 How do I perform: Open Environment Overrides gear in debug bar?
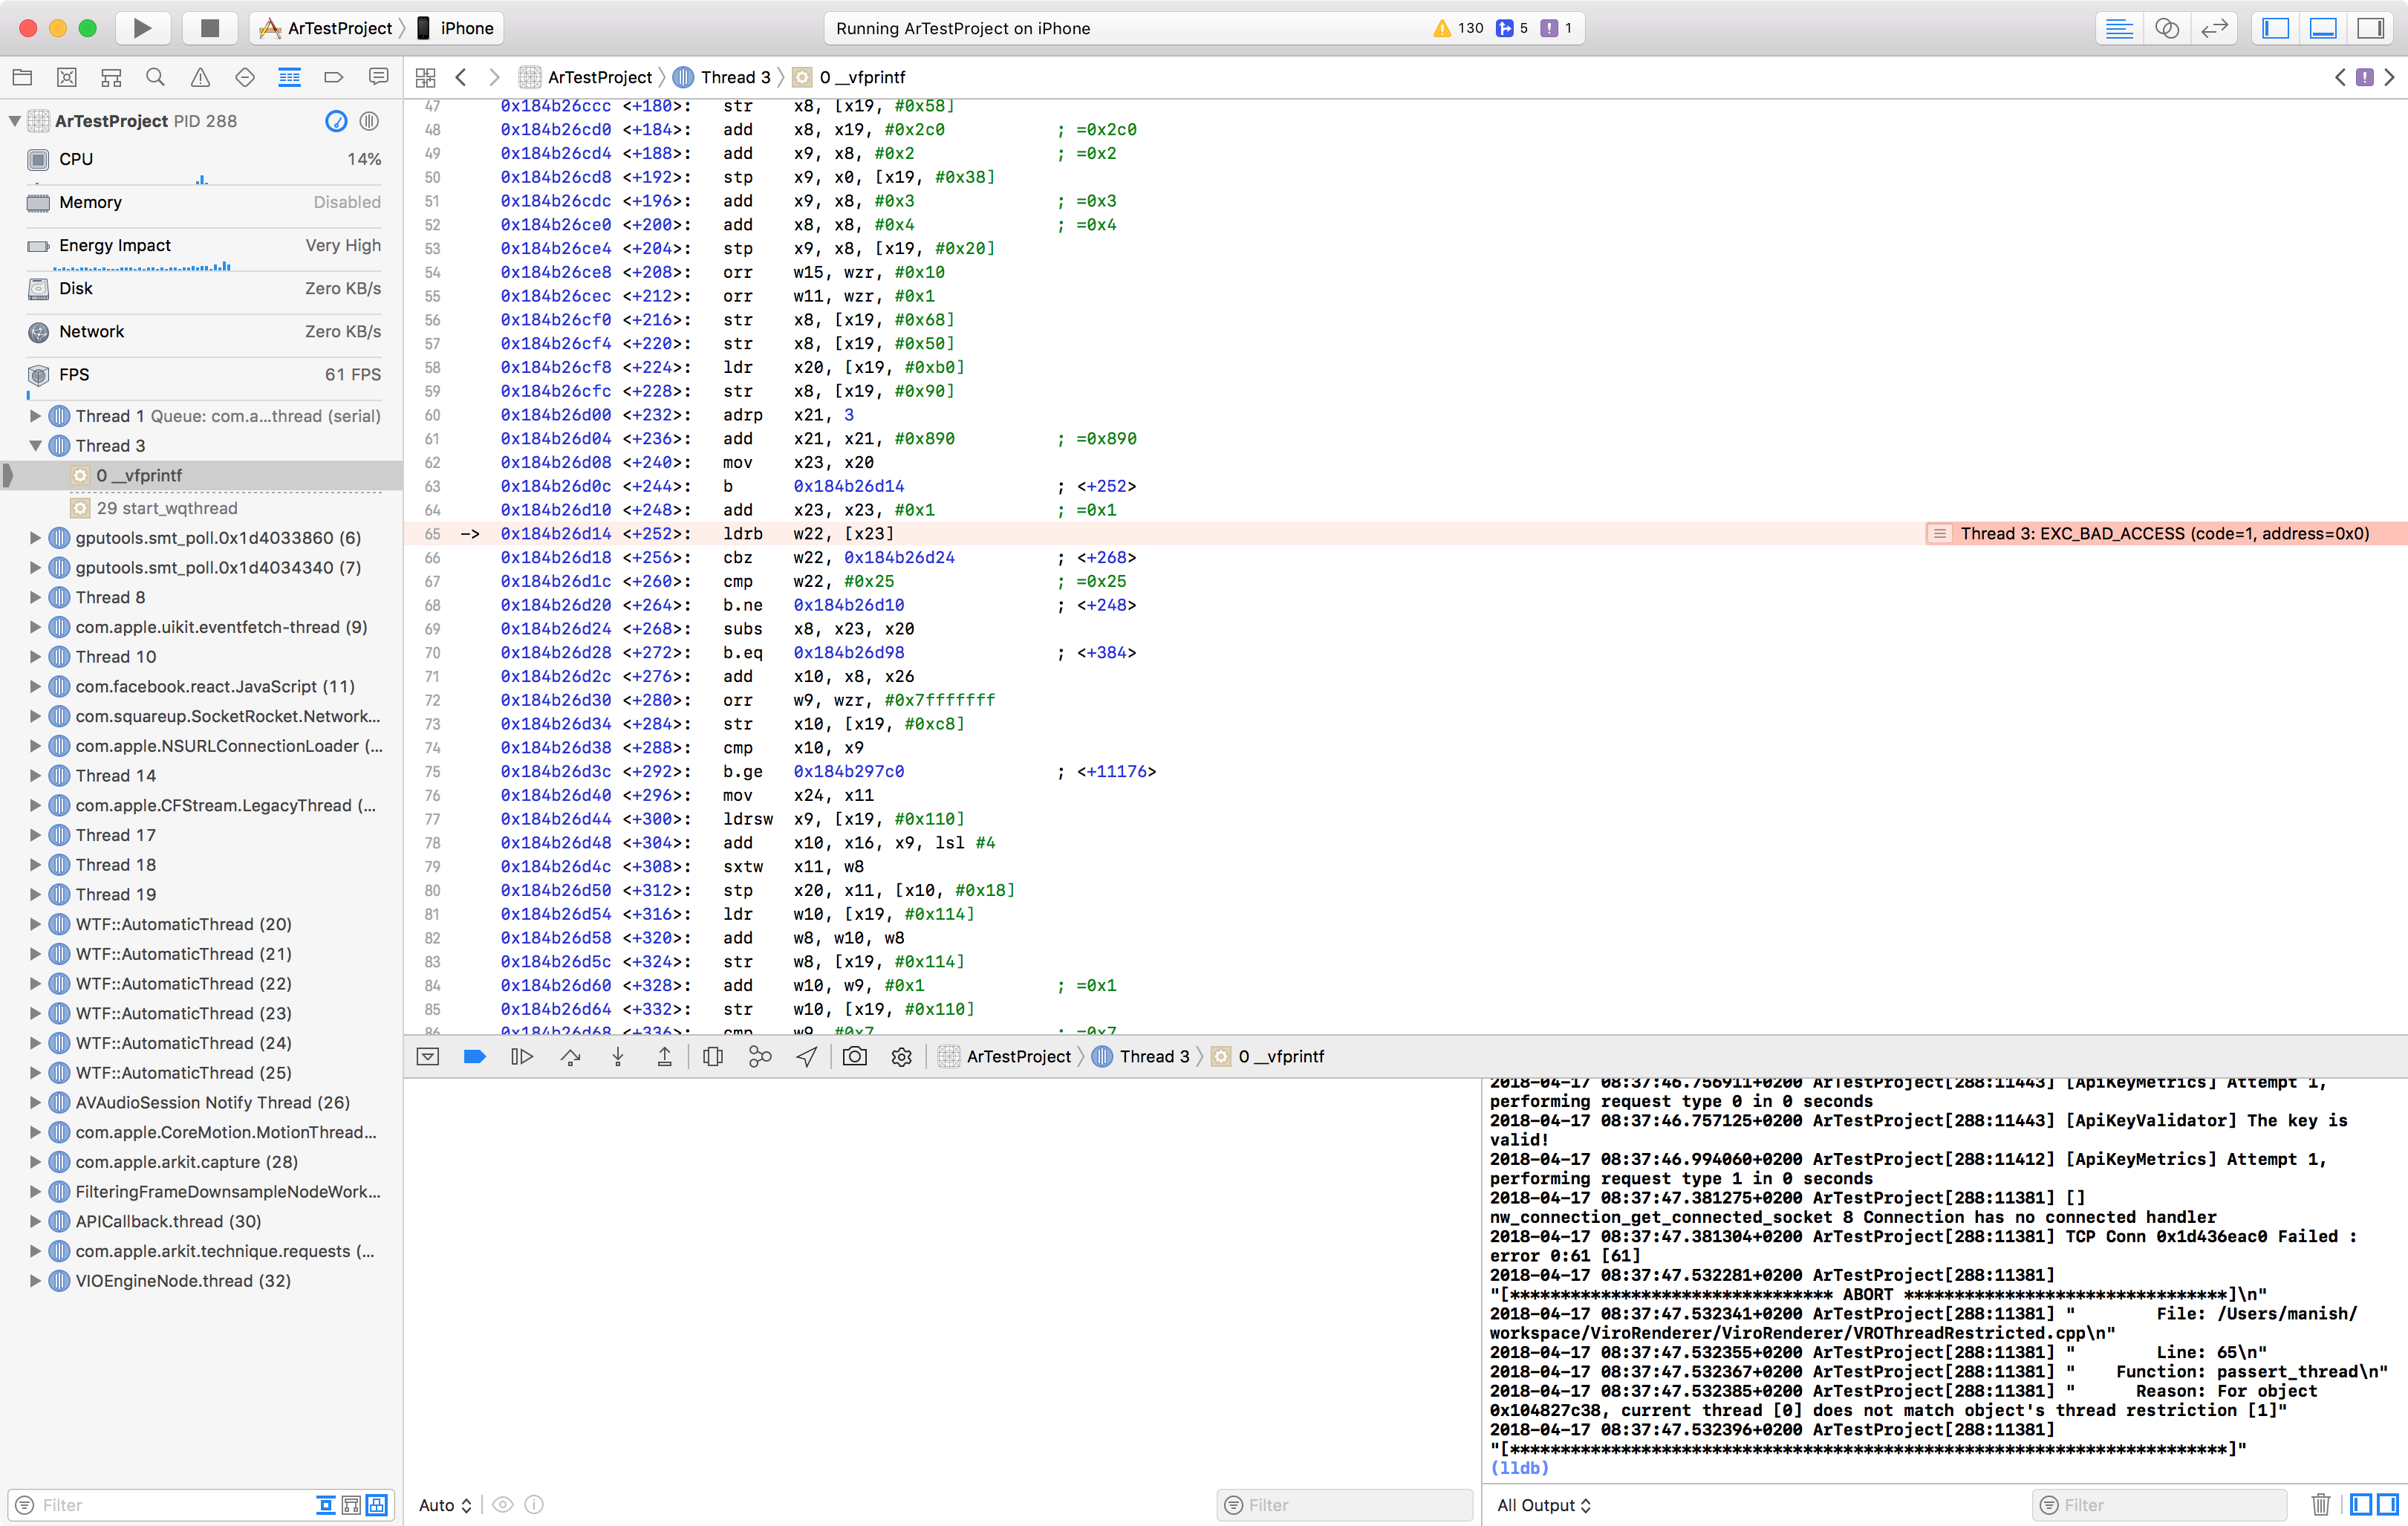(901, 1056)
